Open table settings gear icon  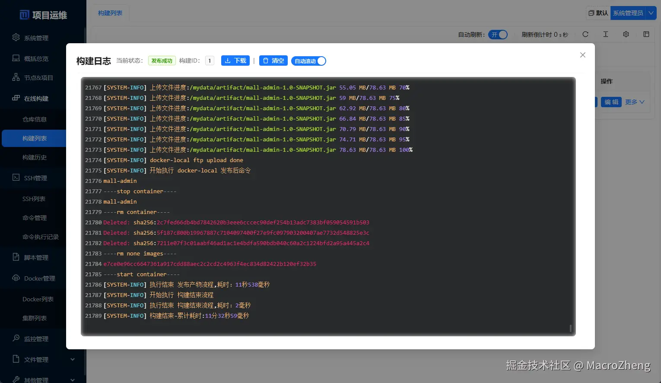pos(626,34)
